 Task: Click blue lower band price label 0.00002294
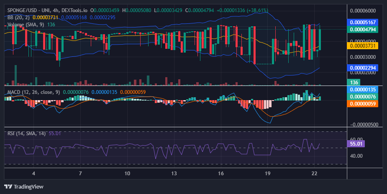(x=363, y=68)
